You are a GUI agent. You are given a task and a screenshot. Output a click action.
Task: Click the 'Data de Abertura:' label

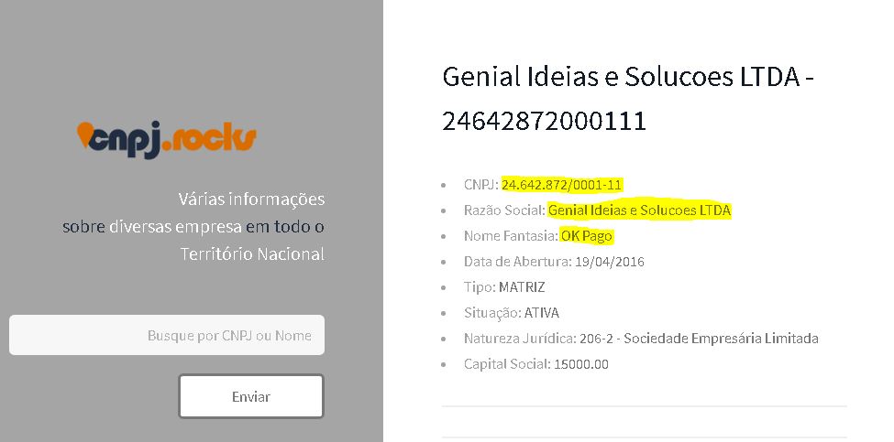click(517, 262)
